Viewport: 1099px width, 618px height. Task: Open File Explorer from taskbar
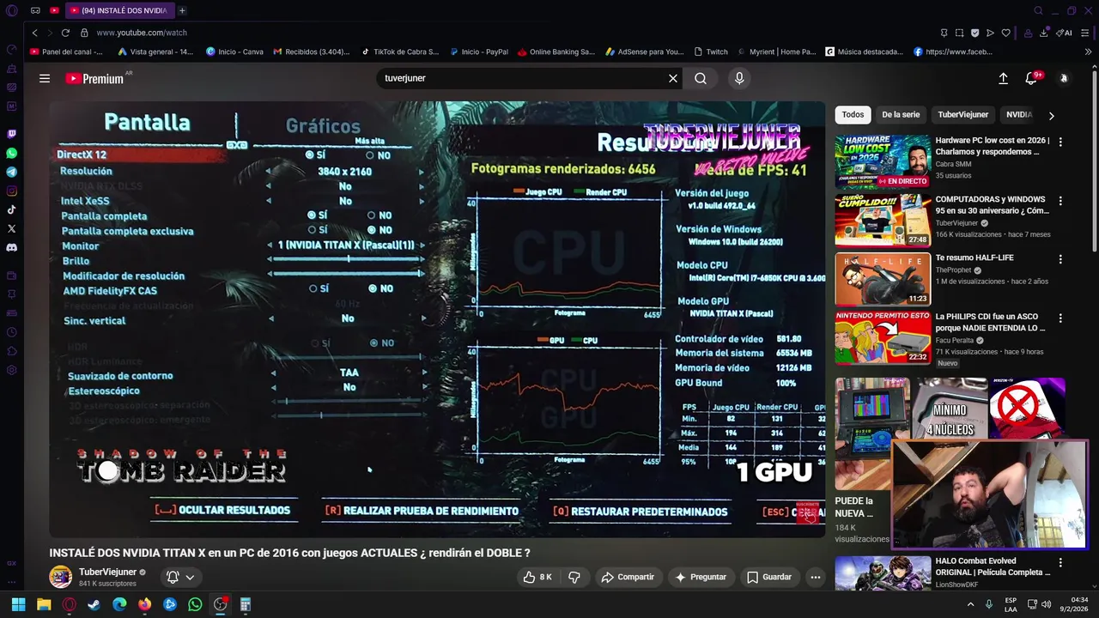click(44, 604)
